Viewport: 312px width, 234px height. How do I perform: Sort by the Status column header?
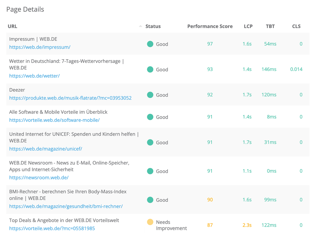[x=153, y=26]
